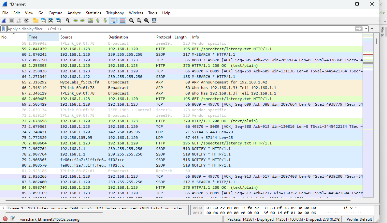Screen dimensions: 387x223
Task: Jump to the first packet icon
Action: click(x=98, y=21)
